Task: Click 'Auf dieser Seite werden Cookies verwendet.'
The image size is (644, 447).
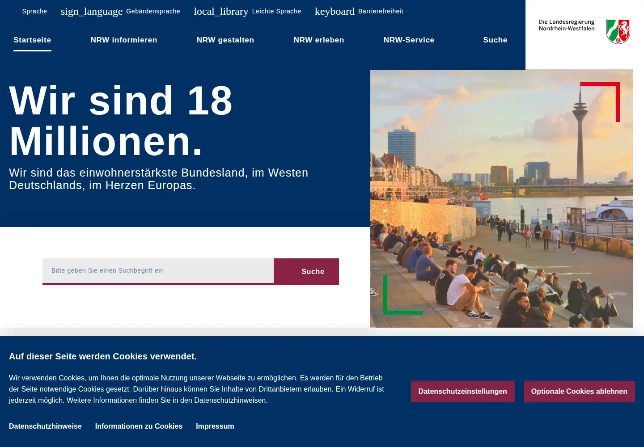Action: pyautogui.click(x=103, y=356)
